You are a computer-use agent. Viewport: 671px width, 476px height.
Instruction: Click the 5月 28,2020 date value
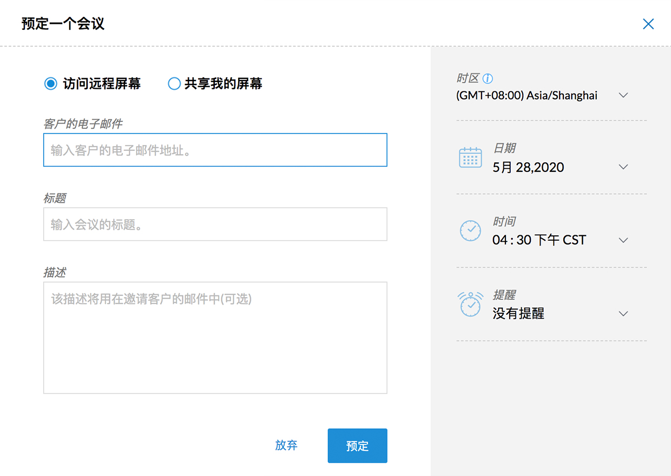tap(528, 168)
